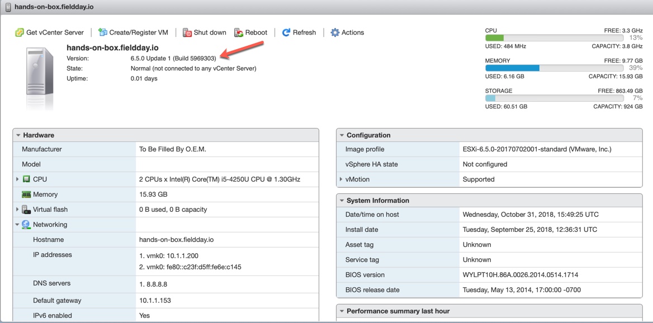Click the green CPU usage bar

pyautogui.click(x=494, y=38)
